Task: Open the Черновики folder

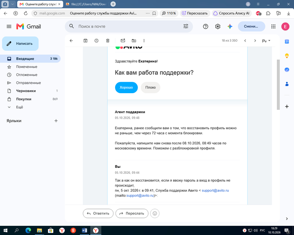Action: tap(31, 91)
